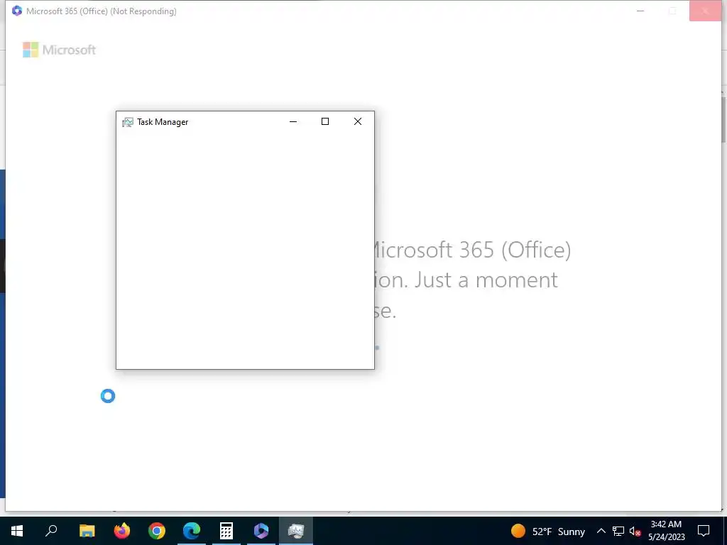727x545 pixels.
Task: Open the weather widget showing 52°F Sunny
Action: tap(547, 531)
